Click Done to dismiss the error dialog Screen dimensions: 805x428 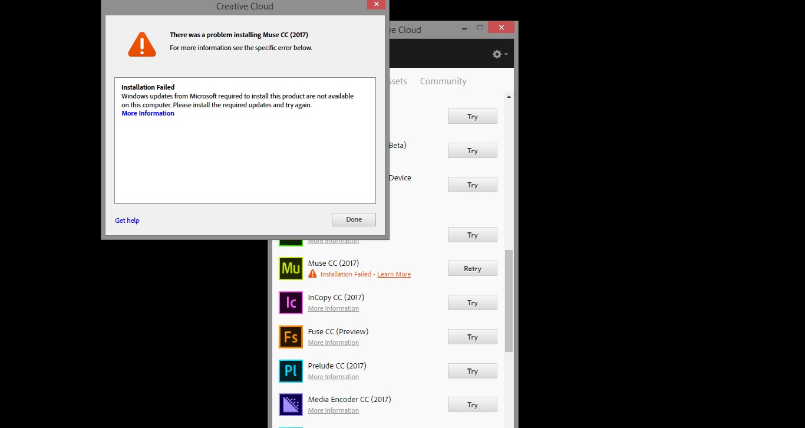(354, 219)
